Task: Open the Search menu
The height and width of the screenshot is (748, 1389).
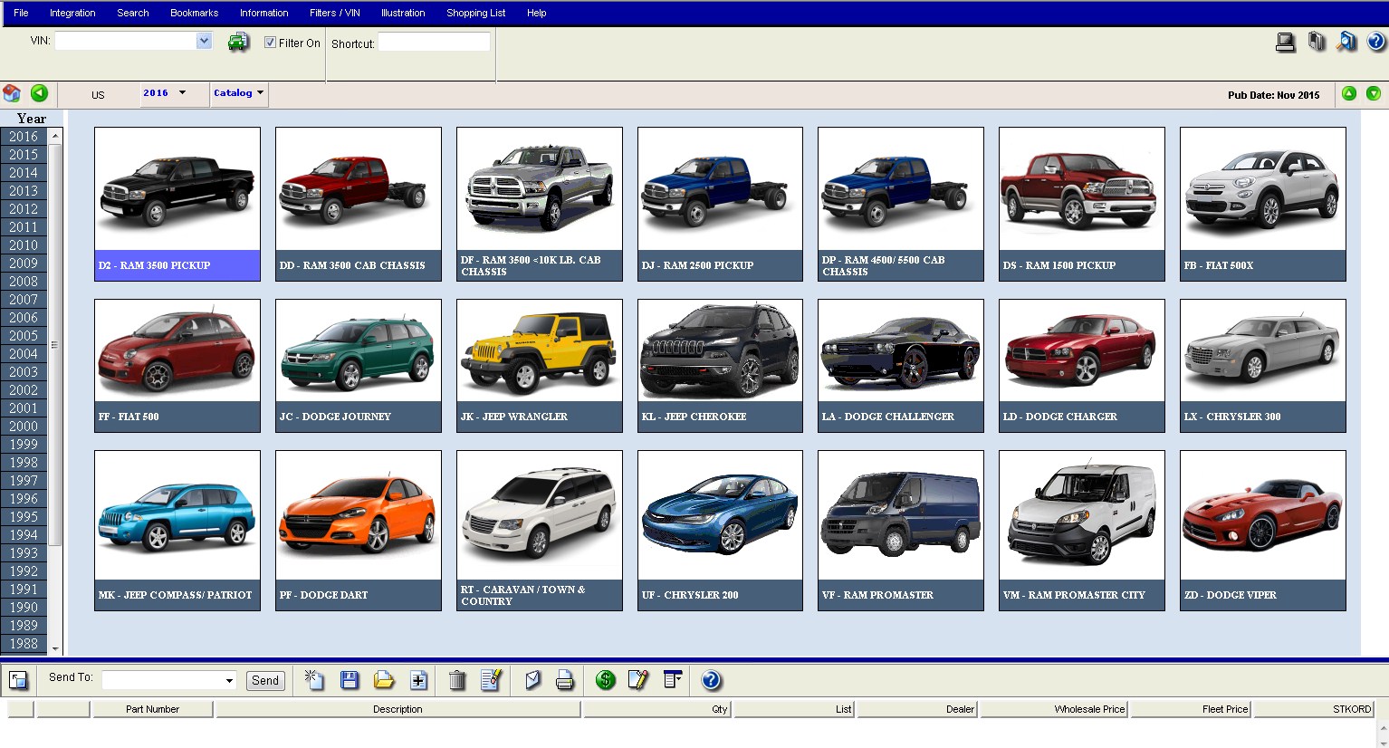Action: pyautogui.click(x=133, y=13)
